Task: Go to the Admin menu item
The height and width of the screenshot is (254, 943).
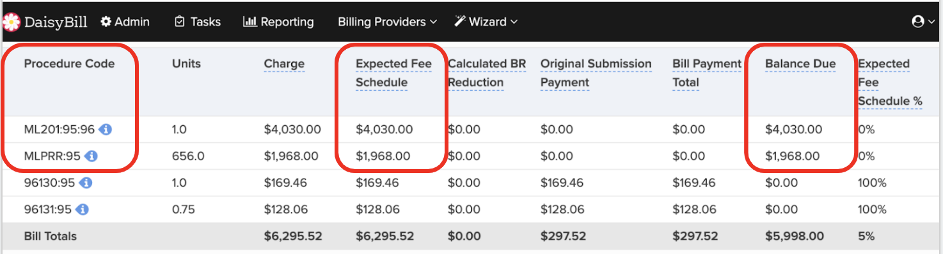Action: 125,22
